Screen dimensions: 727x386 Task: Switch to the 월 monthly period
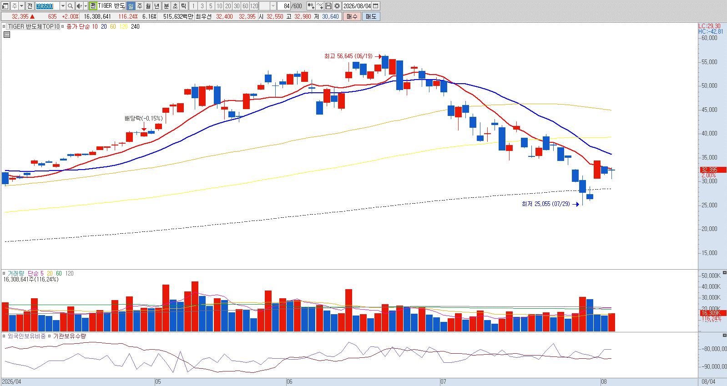[x=148, y=6]
